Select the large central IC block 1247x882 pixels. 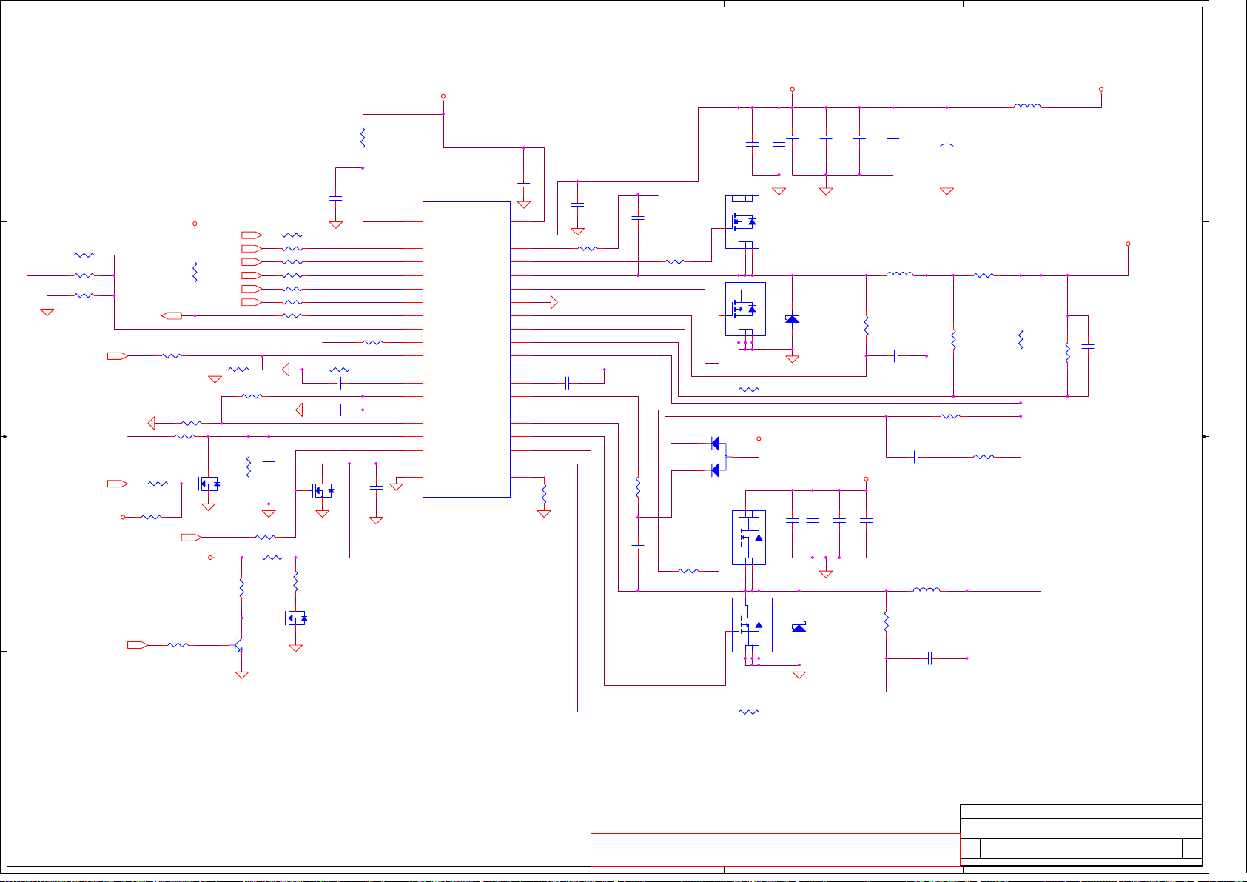[x=466, y=348]
